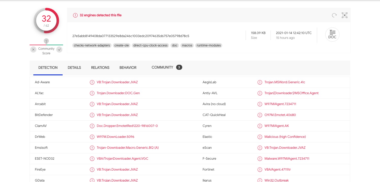Click the ESET-NOD32 detection alert icon
The width and height of the screenshot is (380, 182).
pos(92,159)
